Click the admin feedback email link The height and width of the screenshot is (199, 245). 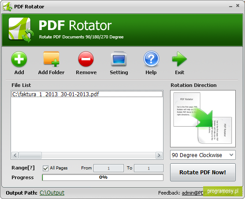pyautogui.click(x=208, y=193)
